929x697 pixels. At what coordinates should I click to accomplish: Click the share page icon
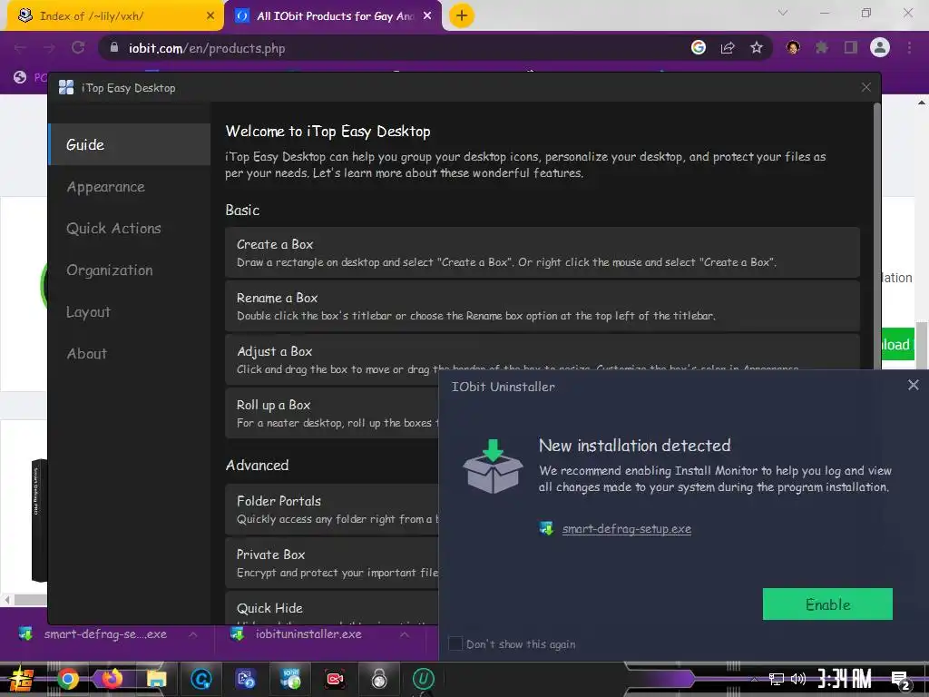tap(728, 47)
